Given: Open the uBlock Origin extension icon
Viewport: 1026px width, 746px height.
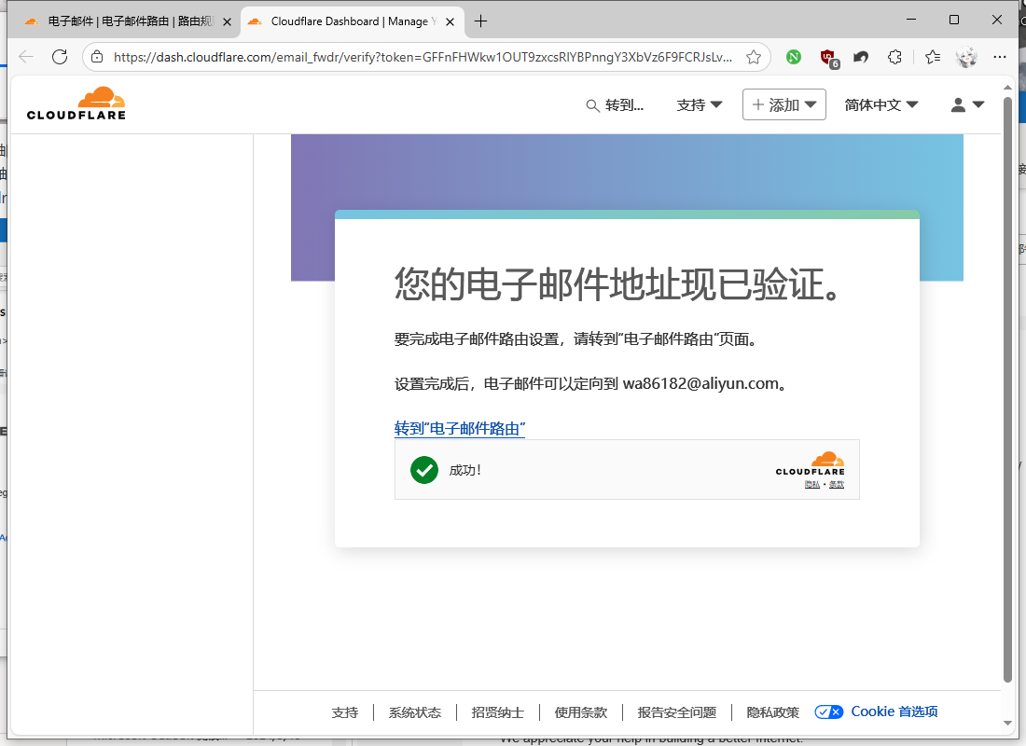Looking at the screenshot, I should point(827,57).
